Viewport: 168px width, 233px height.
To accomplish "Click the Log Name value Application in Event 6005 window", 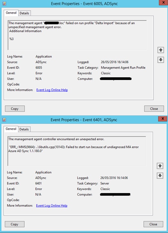I will click(x=44, y=56).
